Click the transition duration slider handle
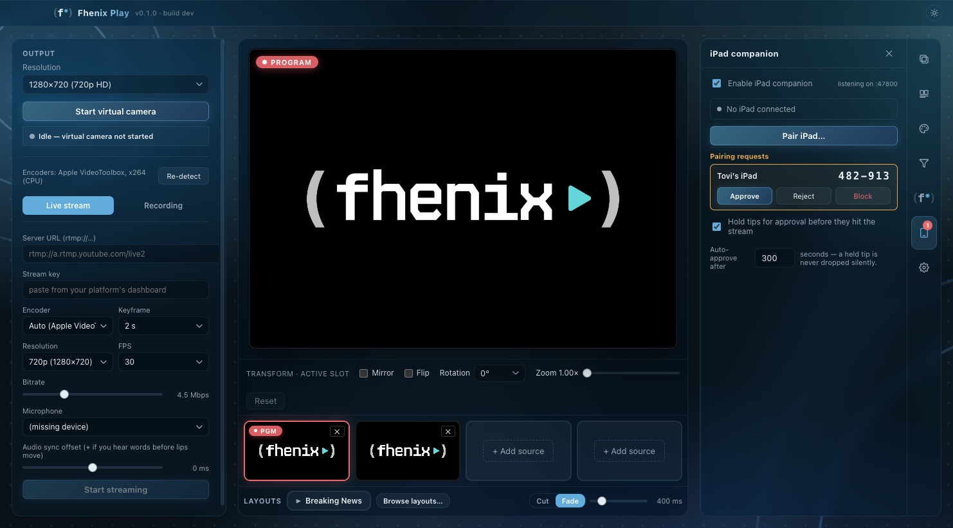This screenshot has height=528, width=953. pyautogui.click(x=602, y=501)
